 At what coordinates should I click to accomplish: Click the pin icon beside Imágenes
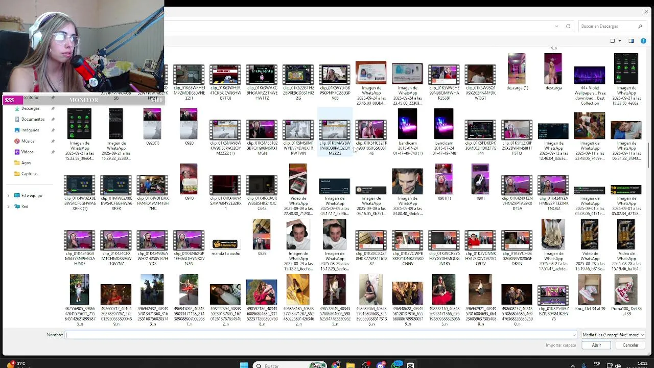click(53, 130)
